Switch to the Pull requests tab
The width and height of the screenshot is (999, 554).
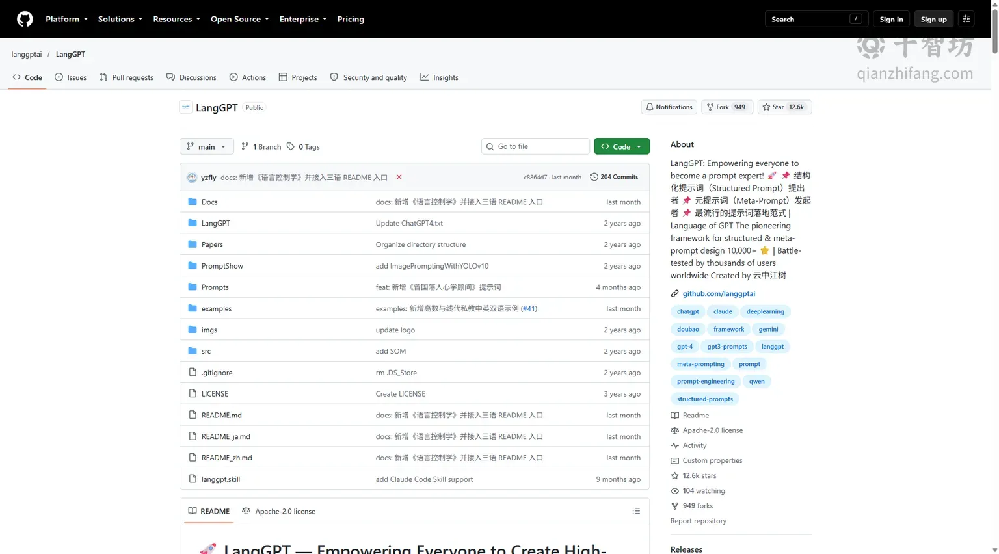coord(126,77)
